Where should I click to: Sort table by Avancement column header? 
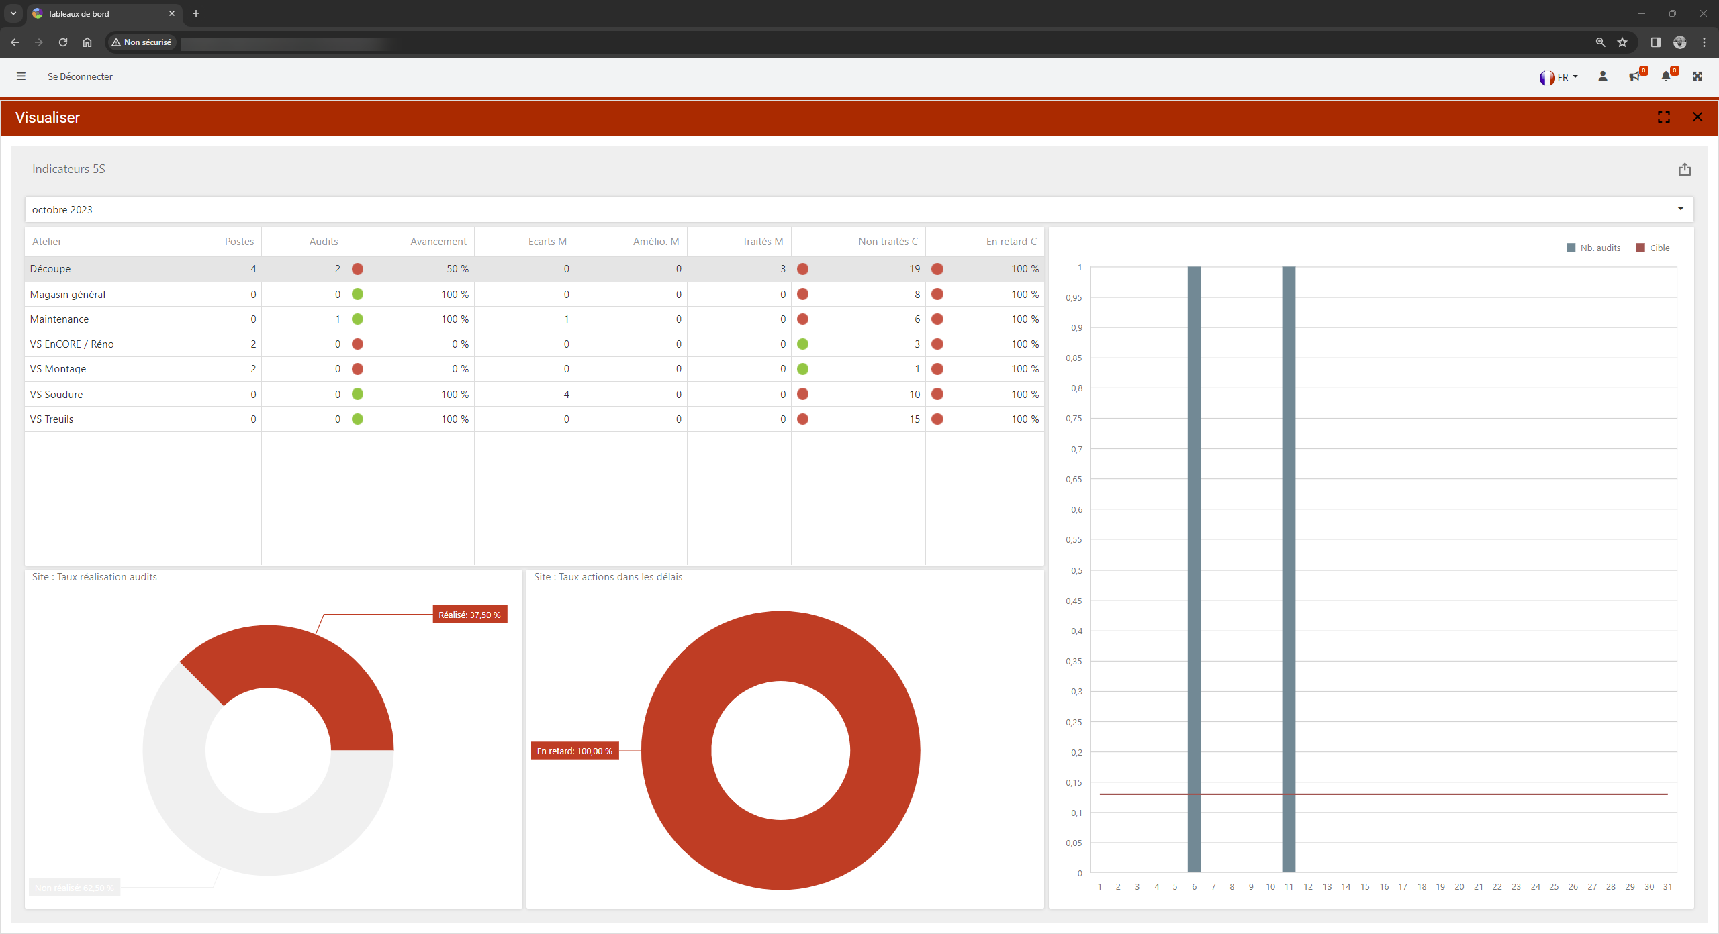click(x=438, y=242)
